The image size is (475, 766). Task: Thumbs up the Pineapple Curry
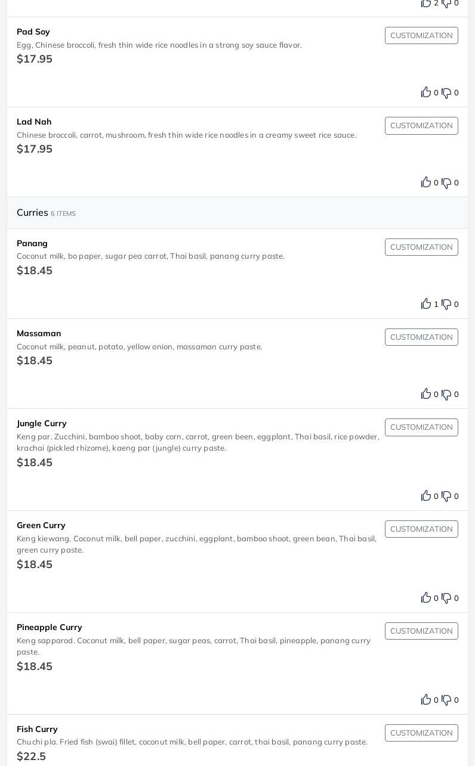(426, 700)
